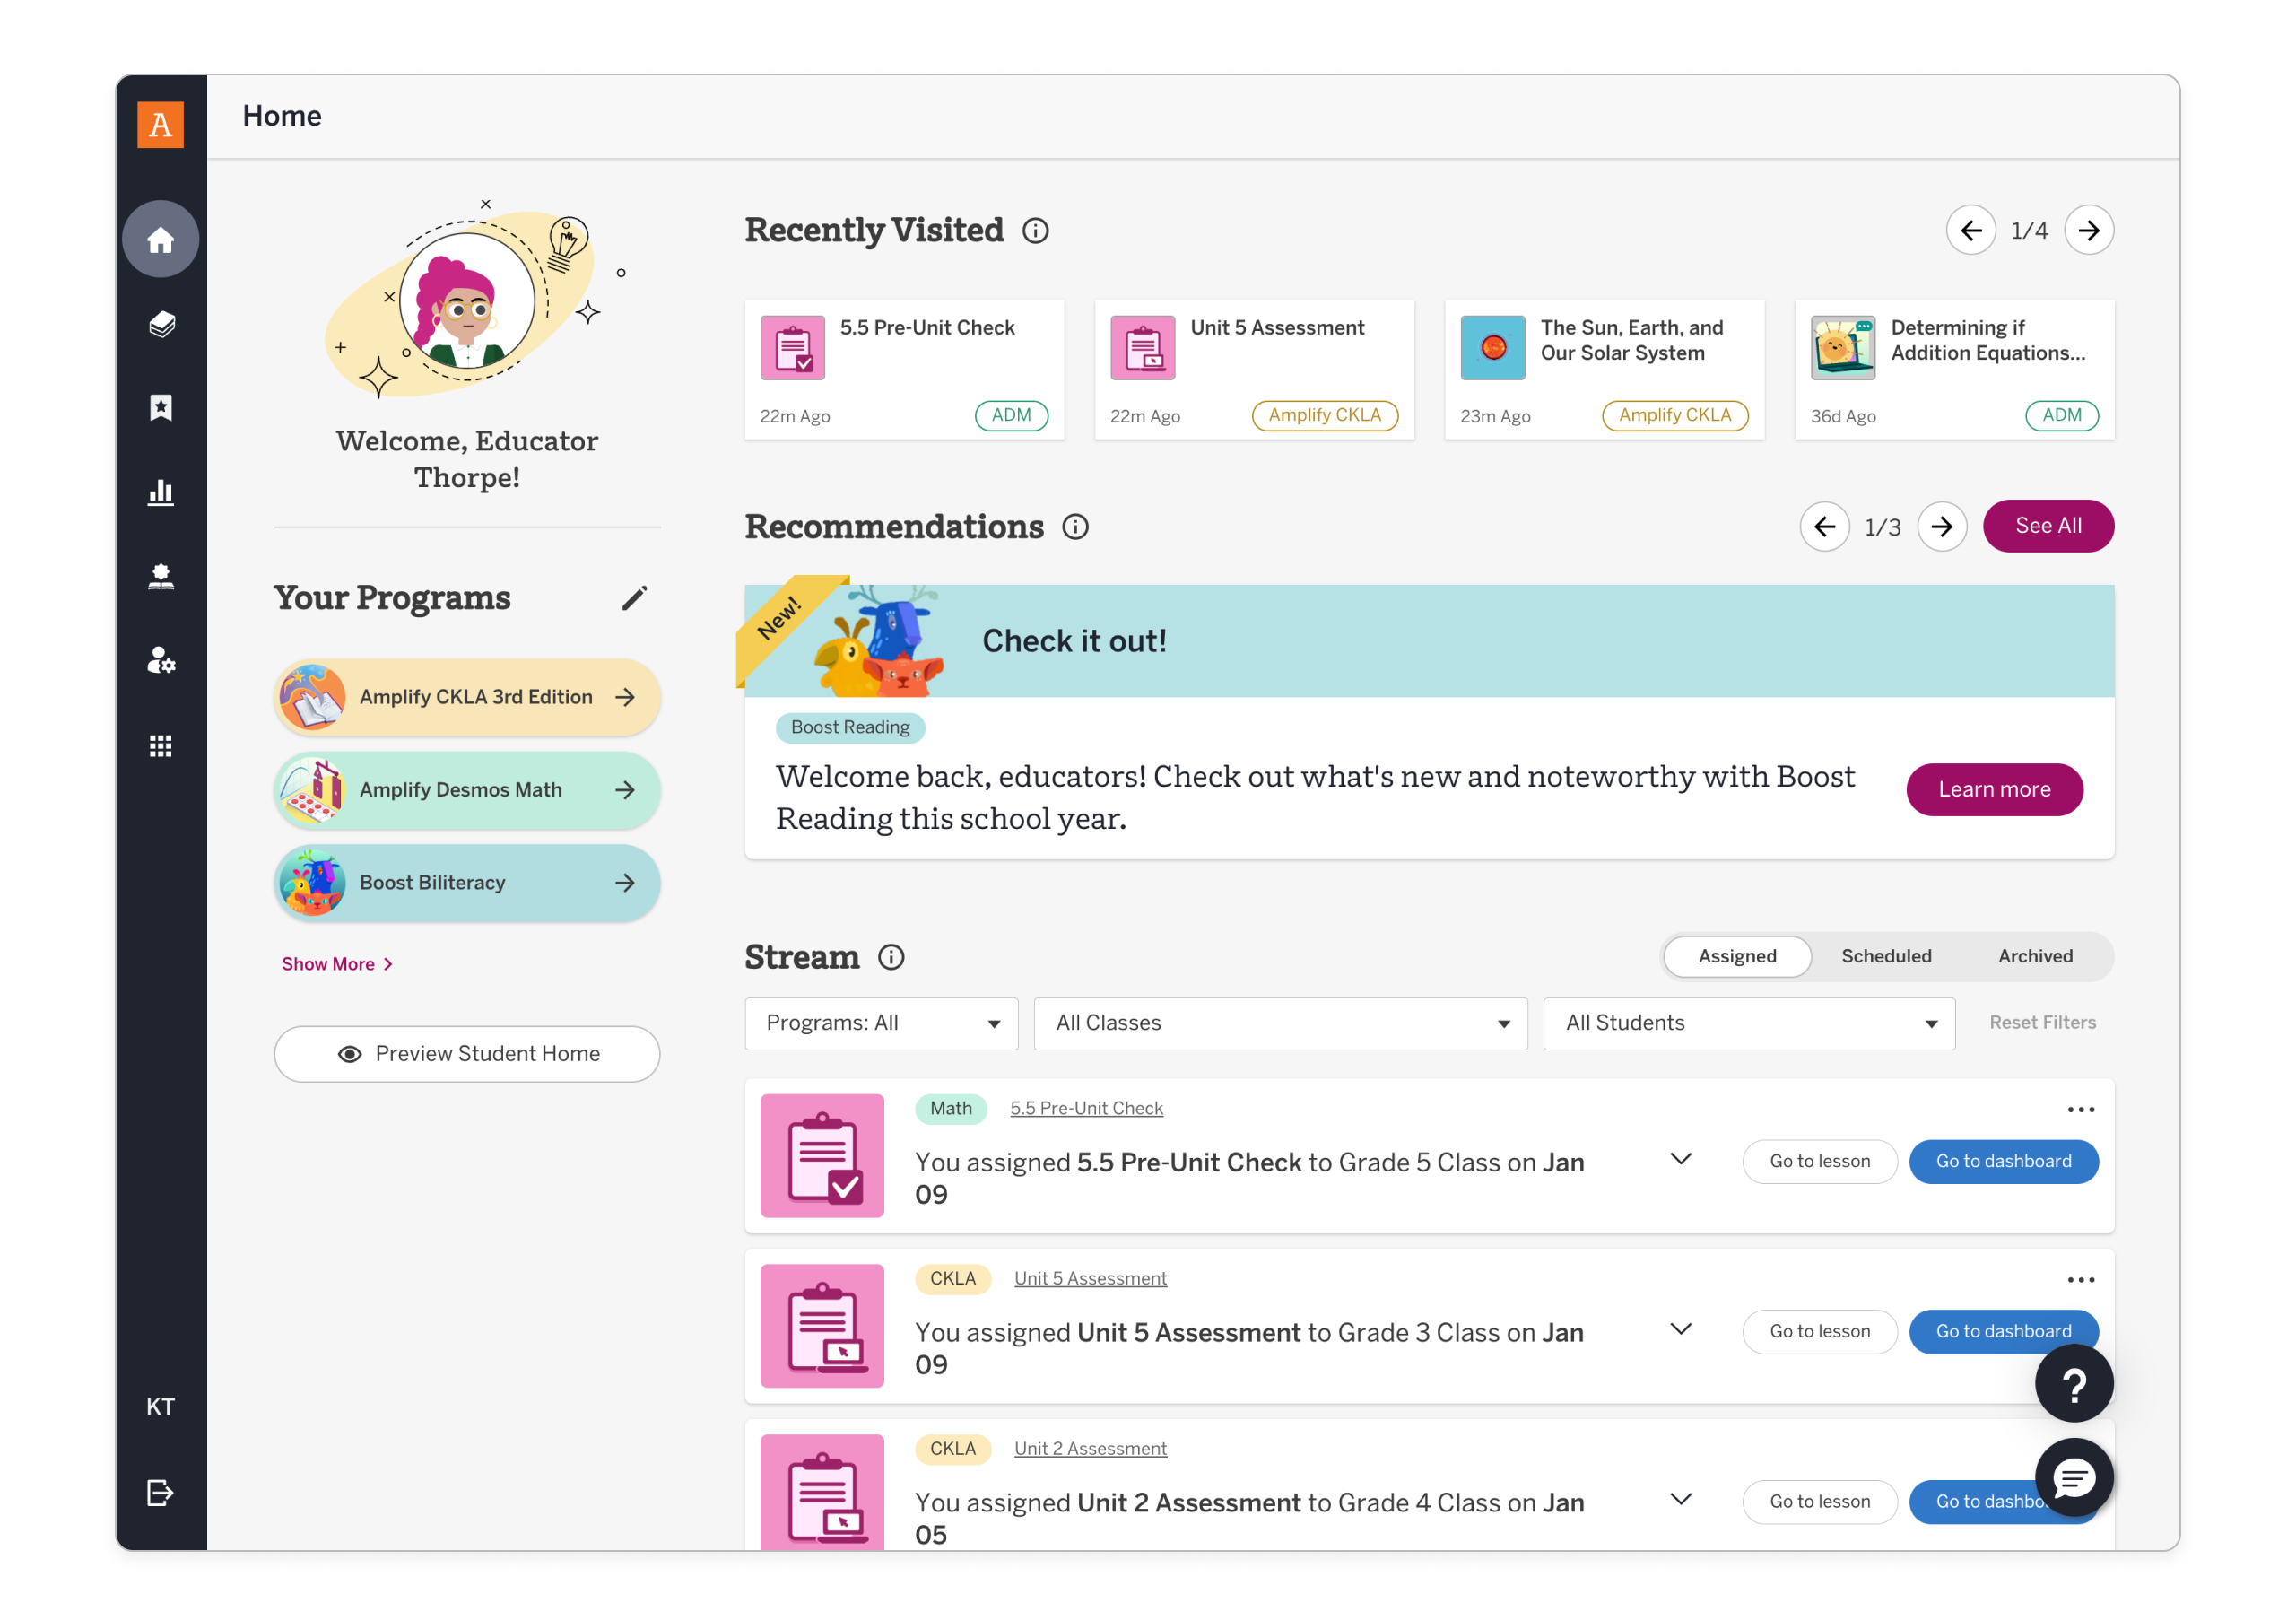Viewport: 2296px width, 1620px height.
Task: Click the log out icon at sidebar bottom
Action: (x=161, y=1492)
